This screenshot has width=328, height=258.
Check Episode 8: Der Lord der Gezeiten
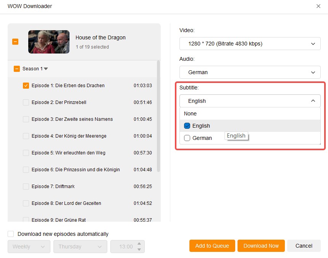26,203
